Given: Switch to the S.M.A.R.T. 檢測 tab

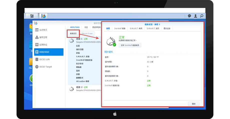Looking at the screenshot, I should pyautogui.click(x=136, y=28).
